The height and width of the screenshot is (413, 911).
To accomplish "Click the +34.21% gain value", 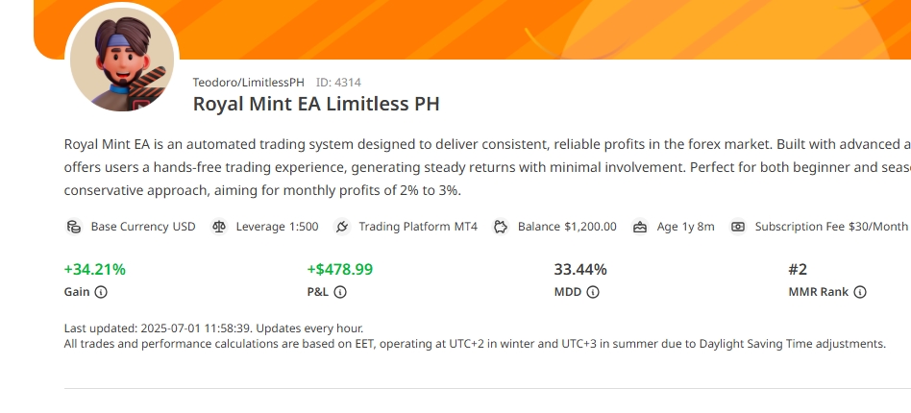I will (x=95, y=270).
